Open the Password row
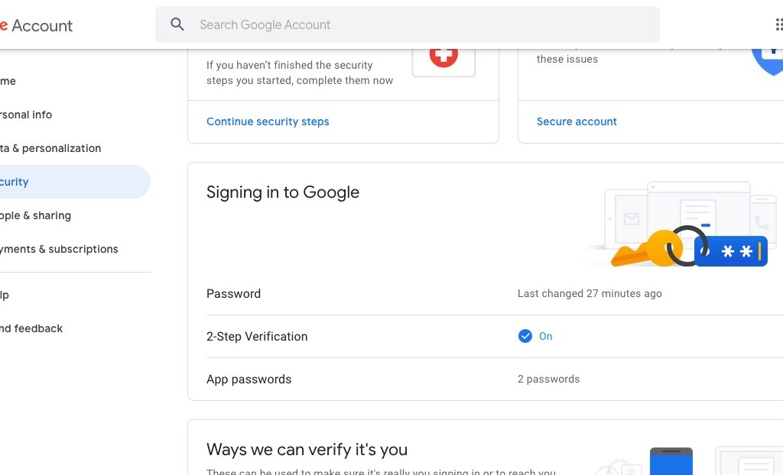The image size is (783, 475). [x=495, y=293]
